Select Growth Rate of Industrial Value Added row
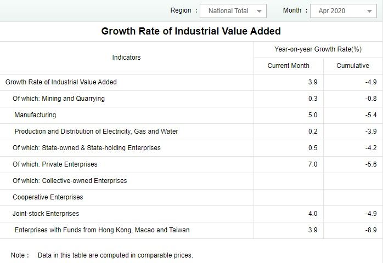This screenshot has height=263, width=383. tap(61, 82)
